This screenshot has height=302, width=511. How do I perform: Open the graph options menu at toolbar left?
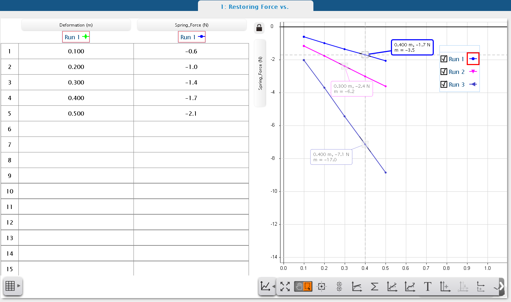click(x=266, y=287)
